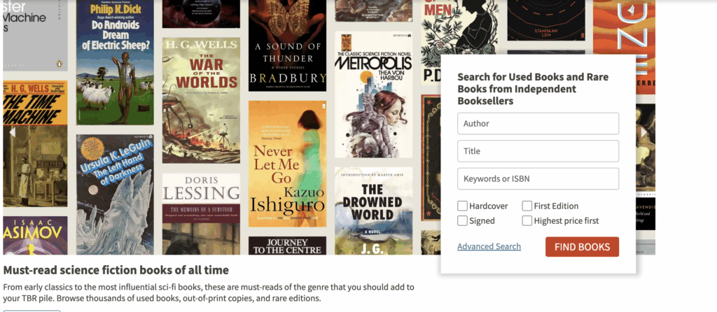The image size is (717, 312).
Task: Choose The Left Hand of Darkness cover
Action: (116, 194)
